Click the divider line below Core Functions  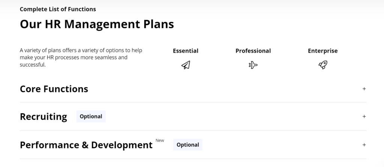click(x=193, y=102)
